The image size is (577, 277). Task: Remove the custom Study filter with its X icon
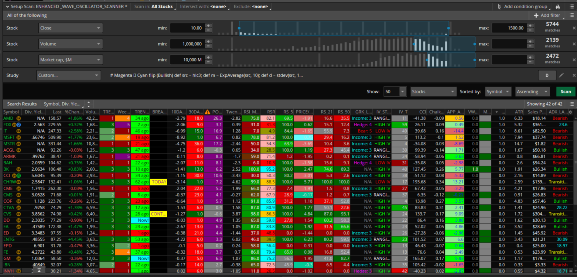tap(574, 75)
